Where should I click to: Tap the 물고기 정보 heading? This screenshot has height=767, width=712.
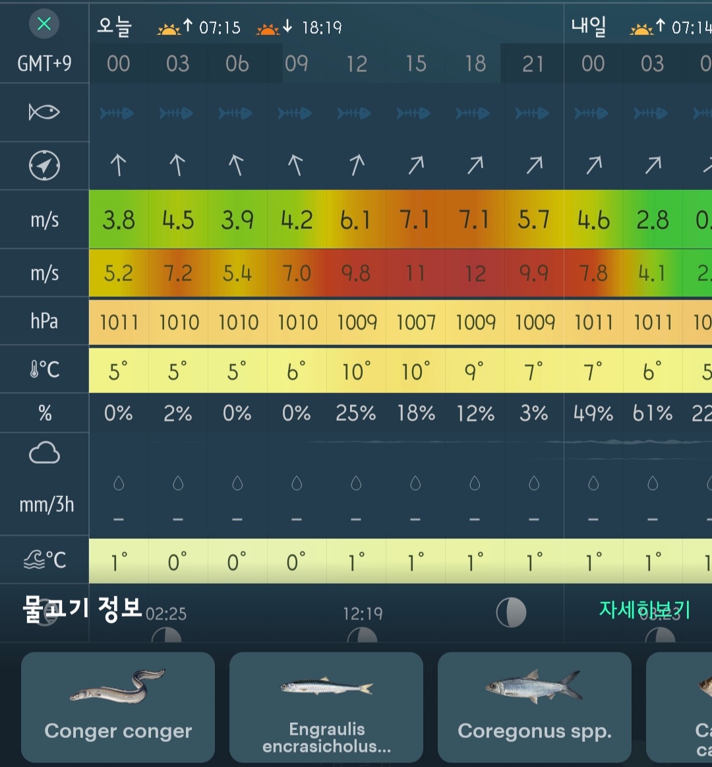click(x=82, y=609)
